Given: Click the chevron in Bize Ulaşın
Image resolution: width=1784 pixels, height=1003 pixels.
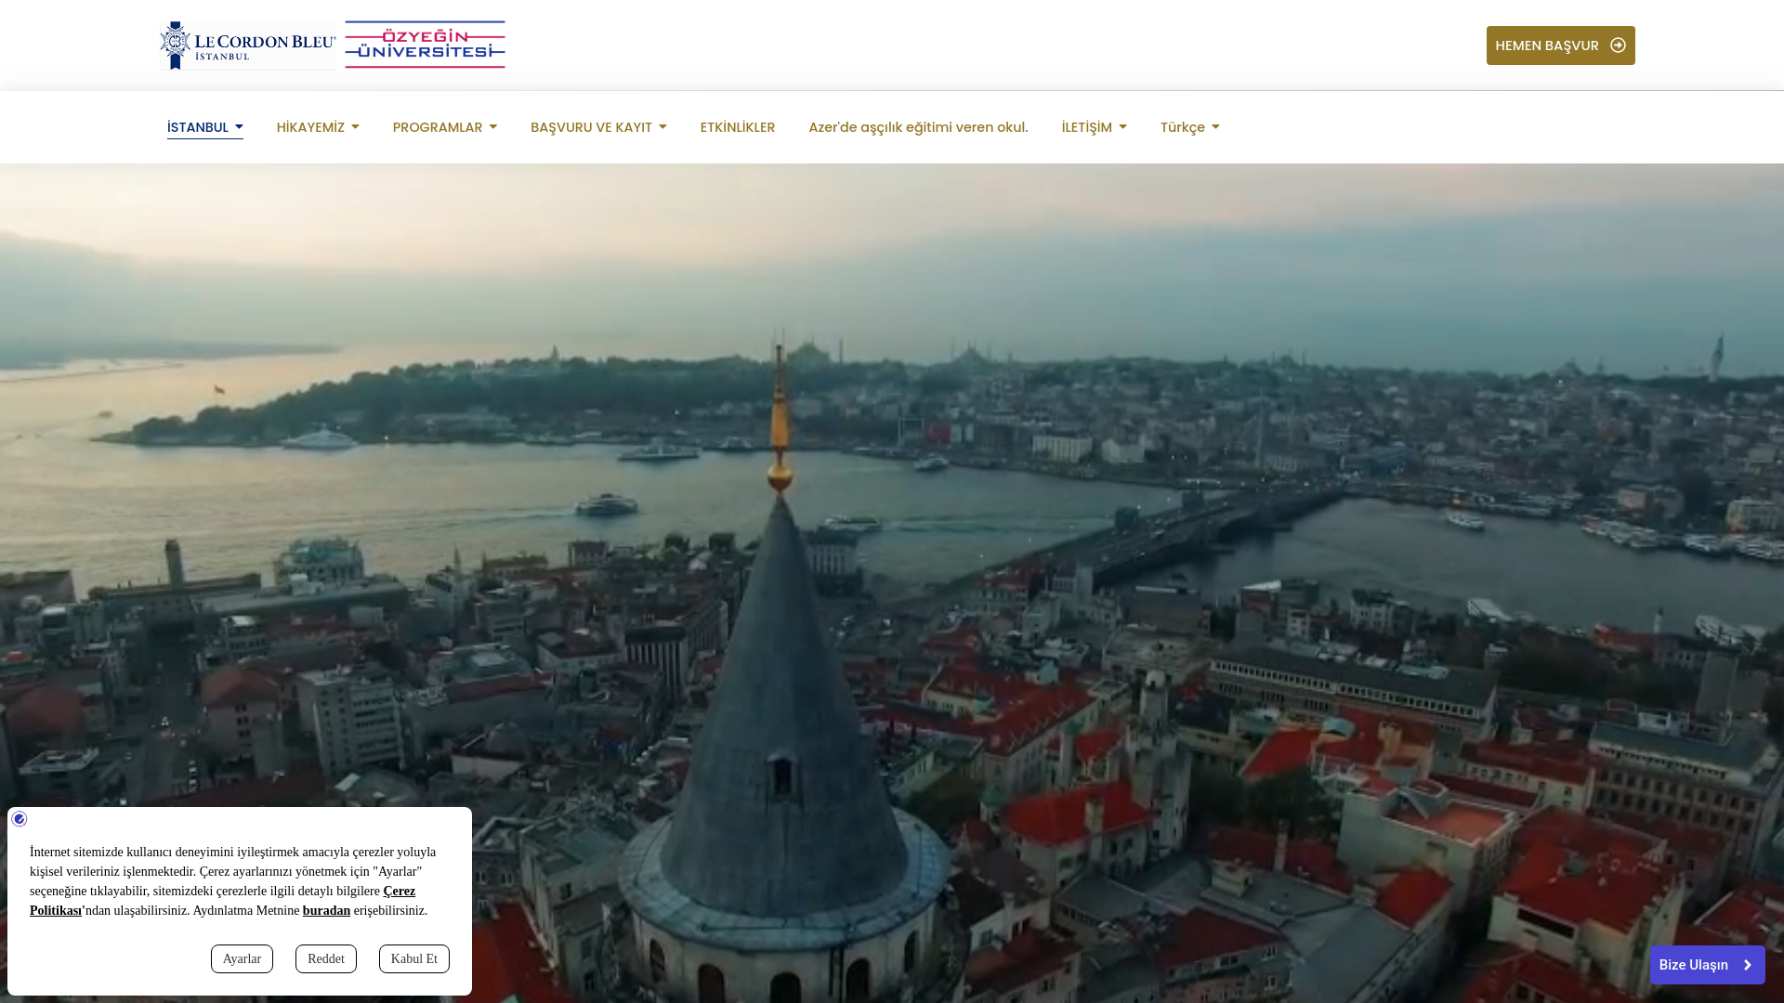Looking at the screenshot, I should 1747,965.
